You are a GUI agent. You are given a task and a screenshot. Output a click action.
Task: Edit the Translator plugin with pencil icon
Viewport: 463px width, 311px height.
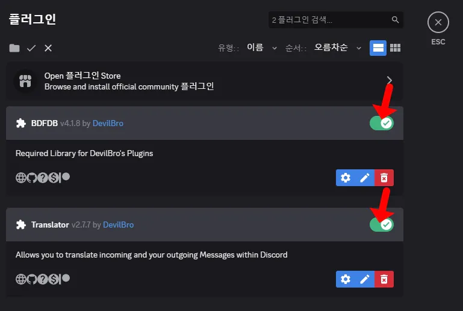coord(364,279)
